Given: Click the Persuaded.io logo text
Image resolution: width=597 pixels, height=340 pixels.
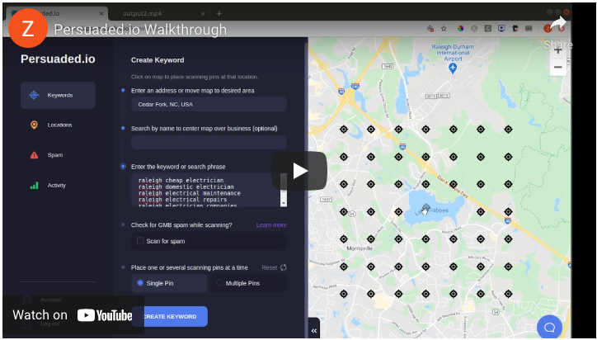Looking at the screenshot, I should pos(58,59).
